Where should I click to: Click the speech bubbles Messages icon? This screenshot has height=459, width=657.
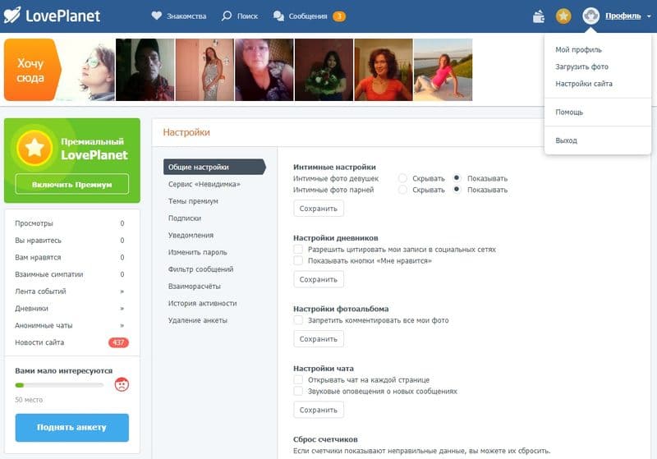click(278, 16)
